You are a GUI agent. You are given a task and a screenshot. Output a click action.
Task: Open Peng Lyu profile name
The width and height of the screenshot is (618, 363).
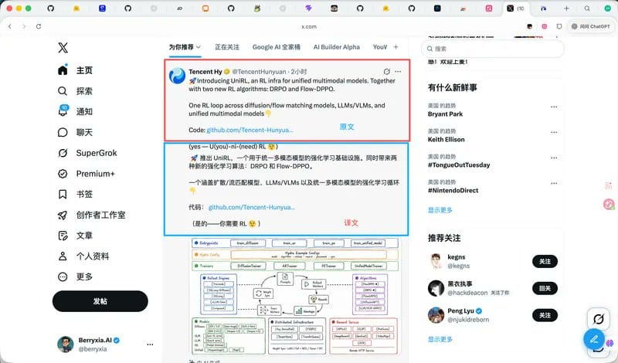(x=460, y=311)
